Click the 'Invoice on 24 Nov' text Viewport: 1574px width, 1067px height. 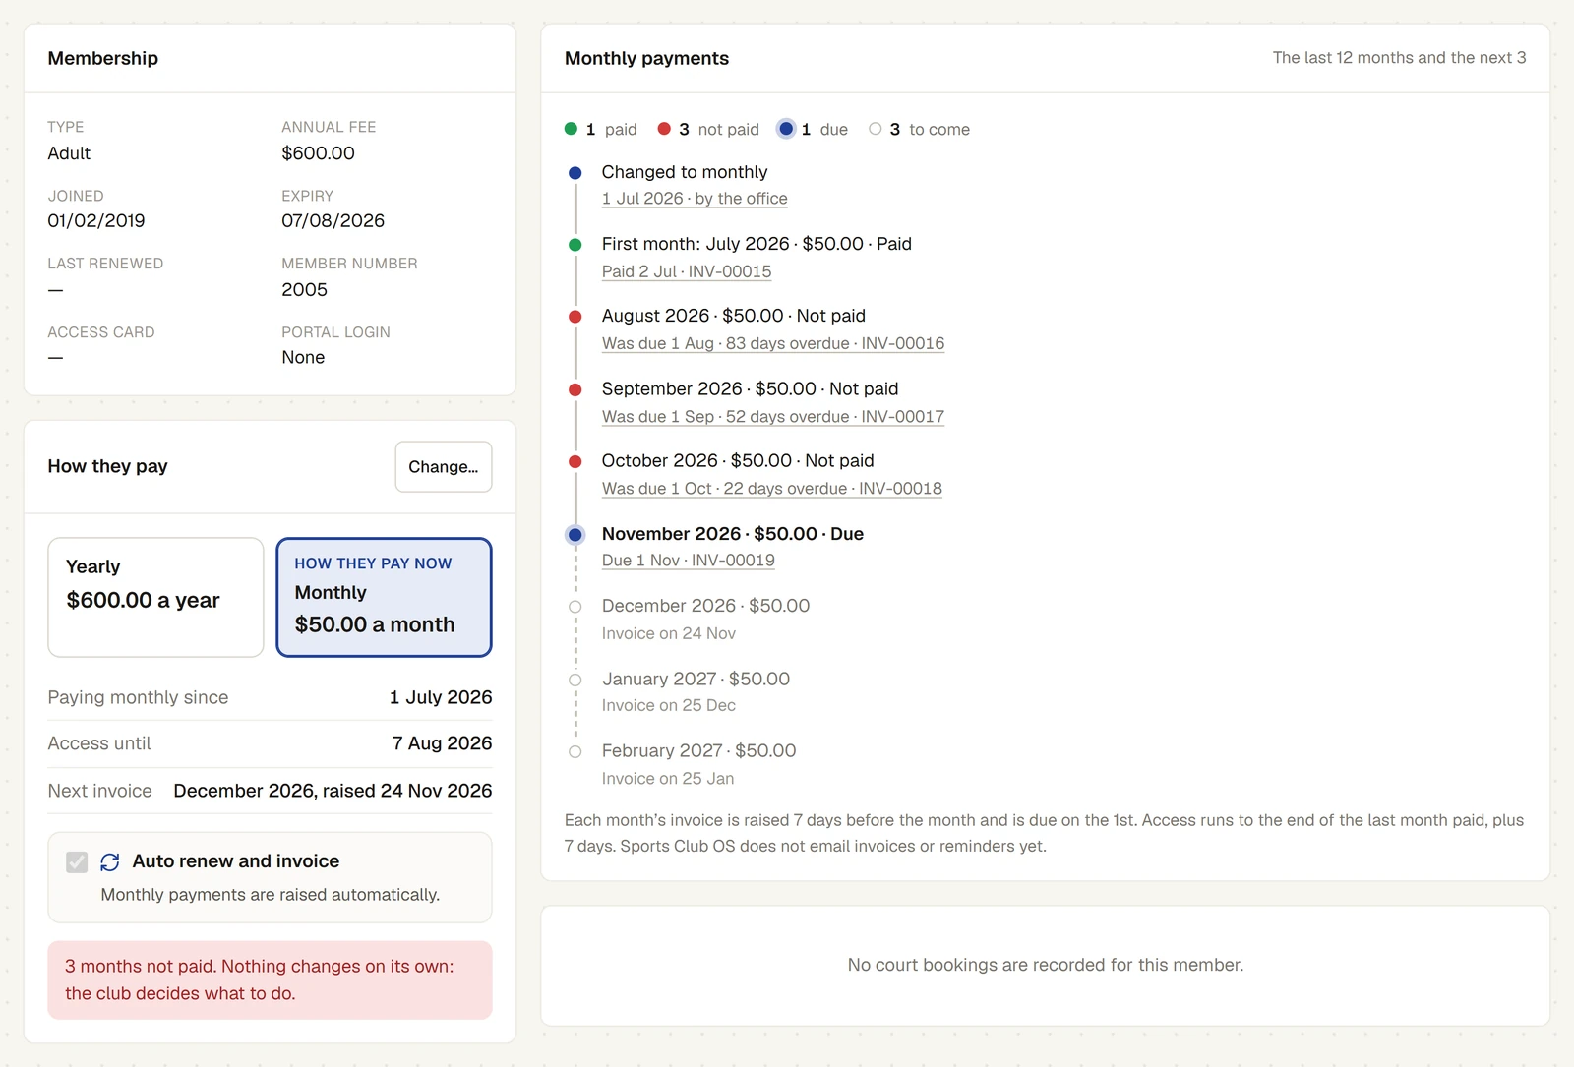pos(669,633)
